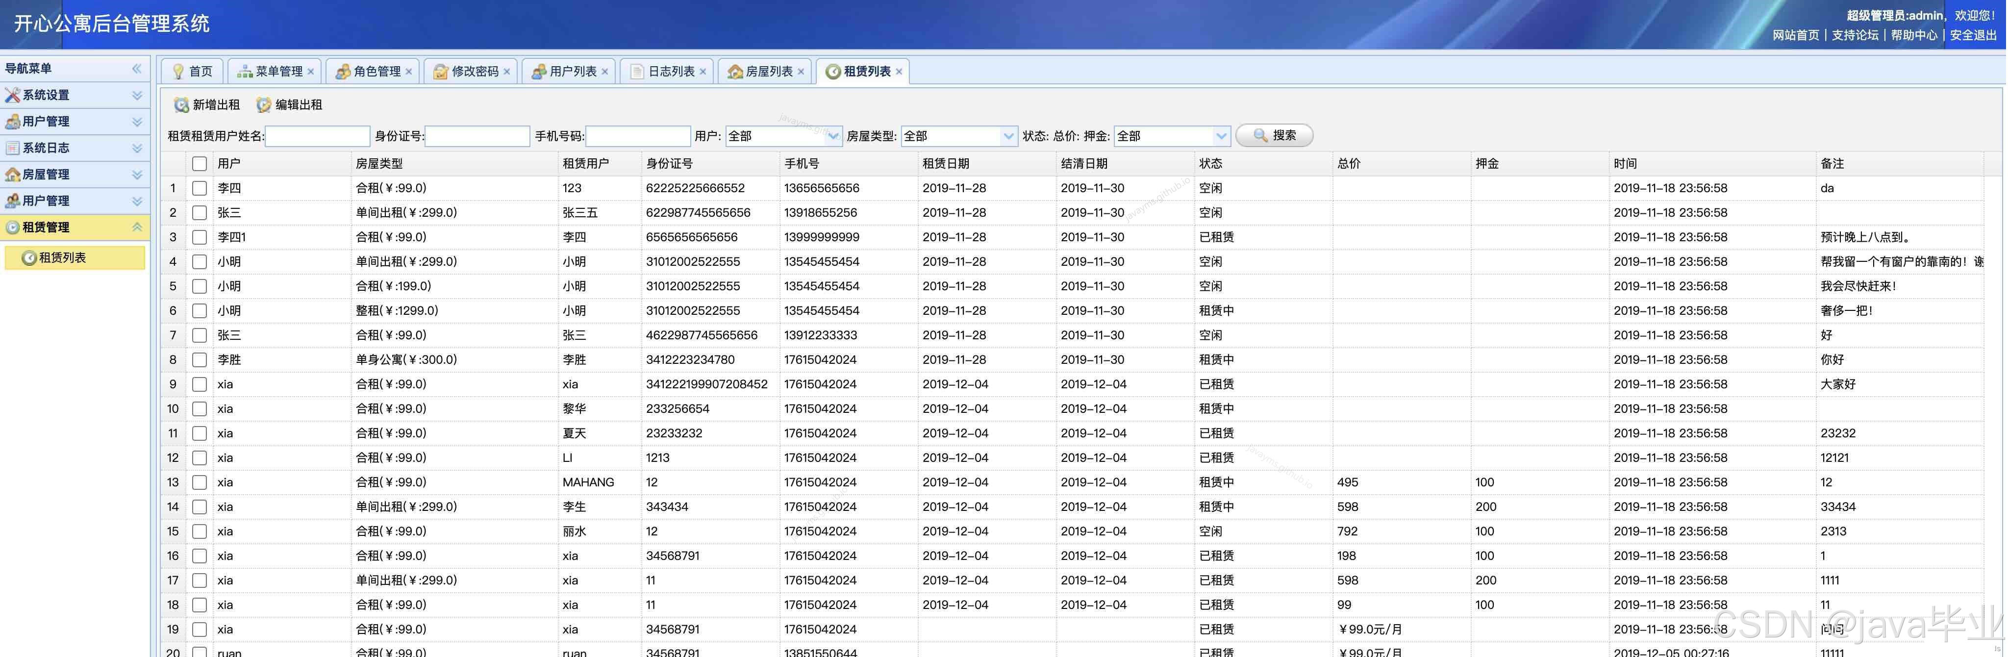Click the 租赁列表 icon in navigation tree
Viewport: 2008px width, 657px height.
[29, 258]
